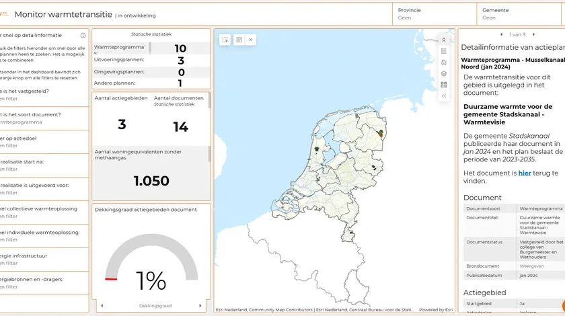Show previous Dekkingsgraad gauge page
Image resolution: width=565 pixels, height=316 pixels.
[102, 305]
